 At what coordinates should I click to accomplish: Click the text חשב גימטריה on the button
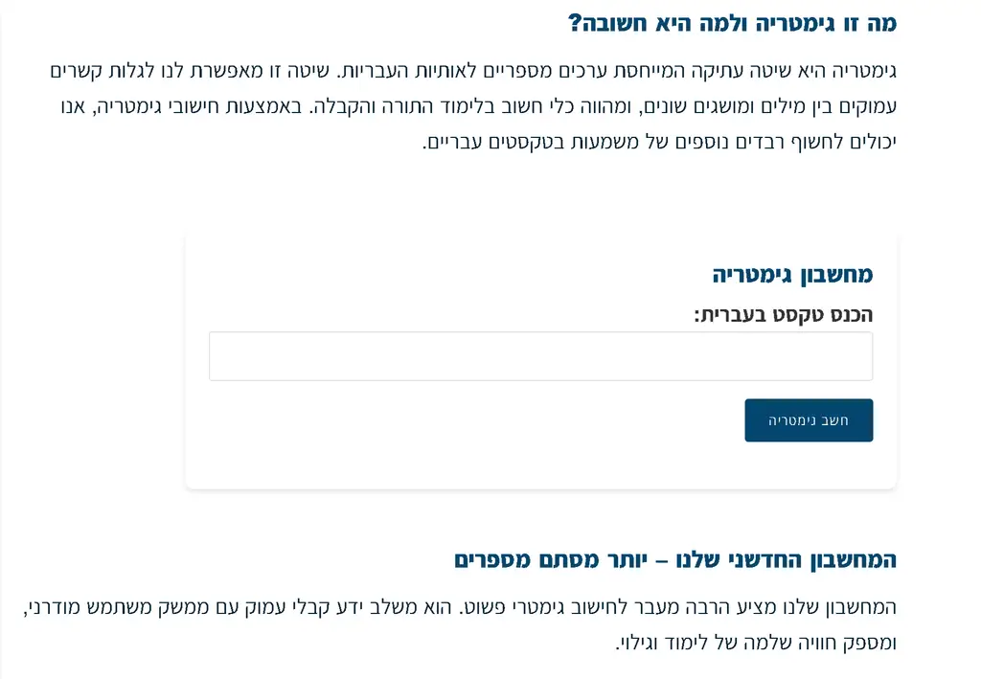click(809, 419)
